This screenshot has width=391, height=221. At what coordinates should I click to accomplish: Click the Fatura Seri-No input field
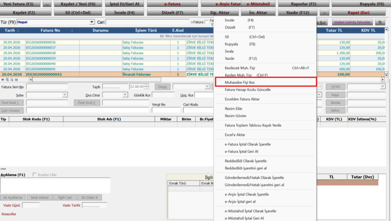pyautogui.click(x=47, y=86)
